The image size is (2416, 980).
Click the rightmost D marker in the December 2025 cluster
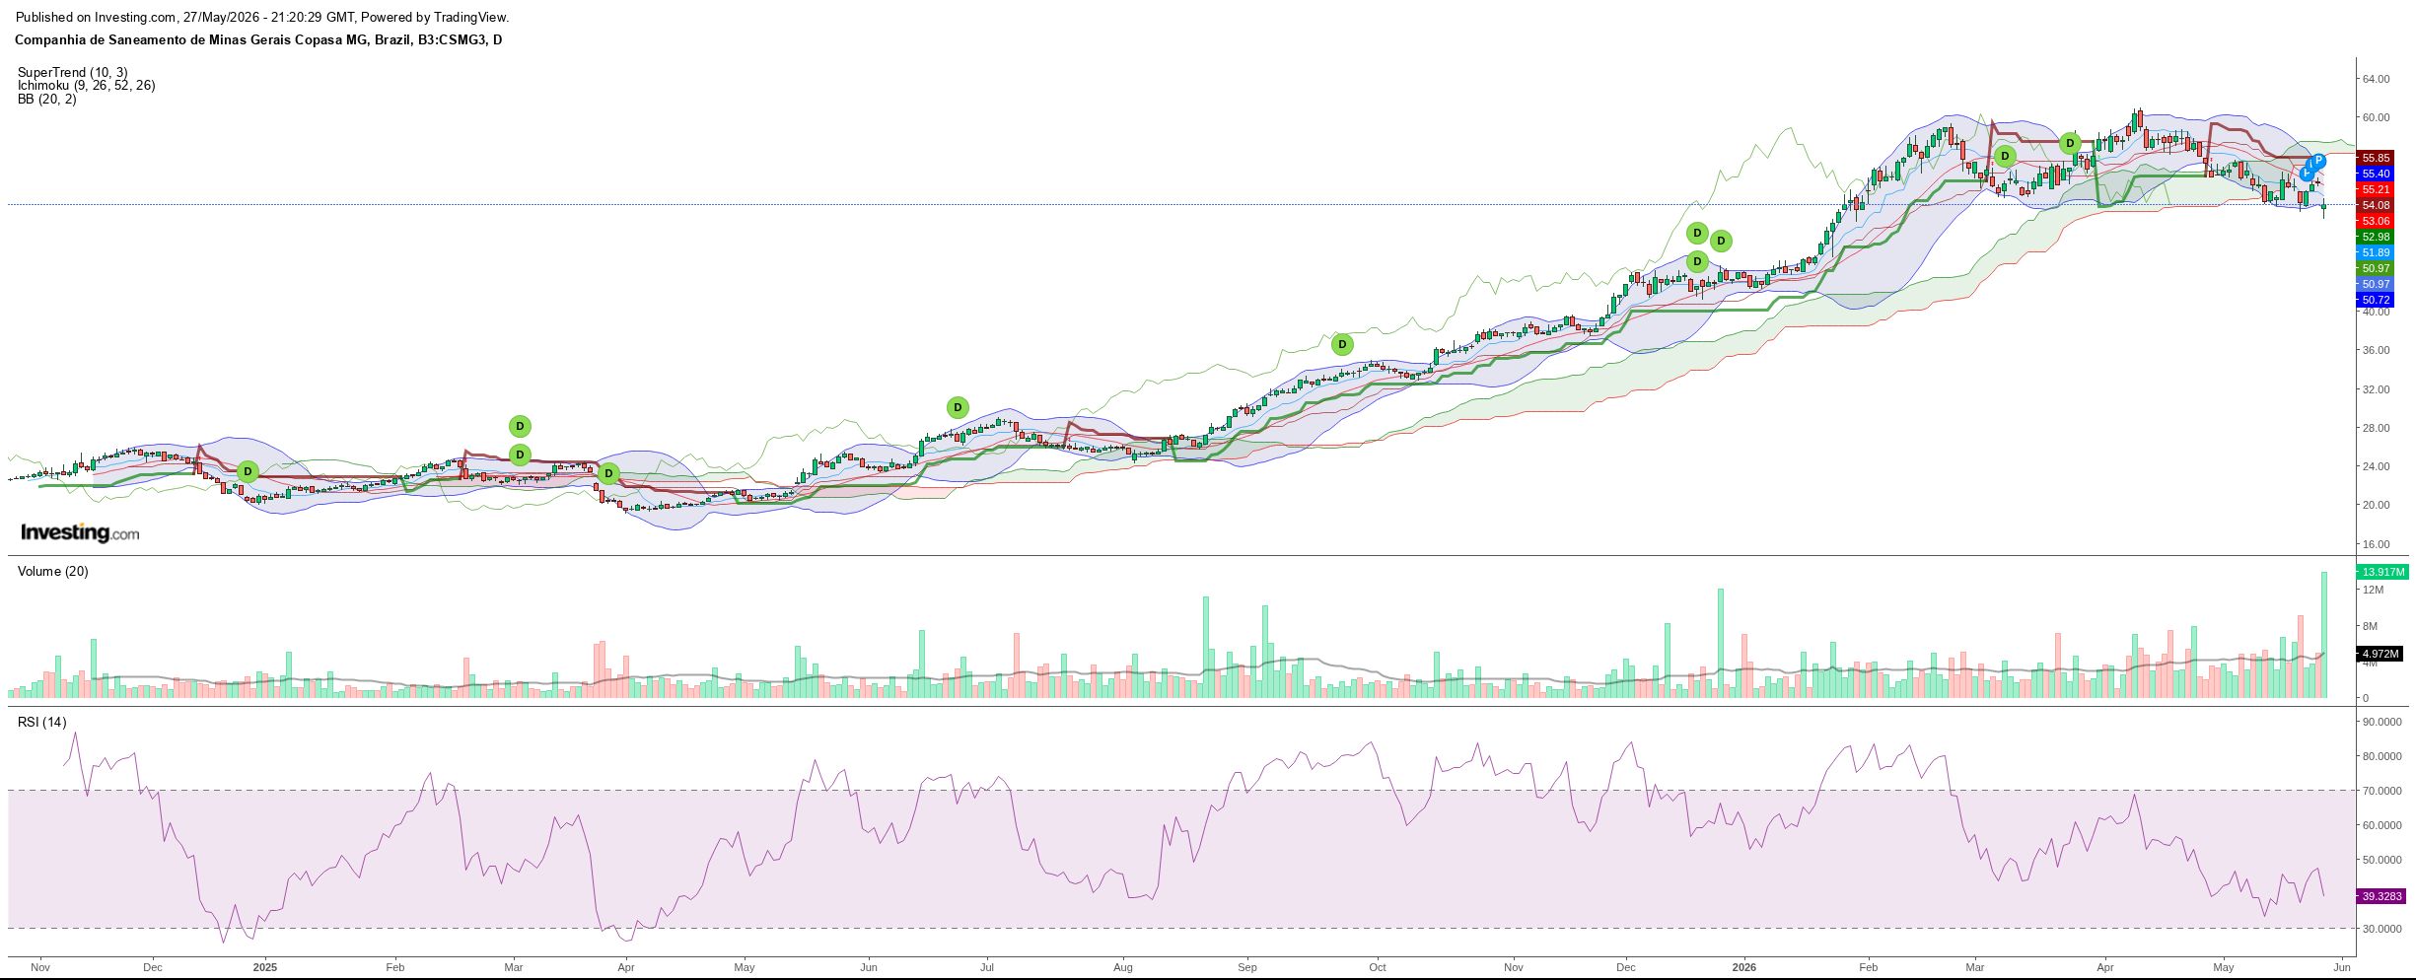coord(1721,241)
